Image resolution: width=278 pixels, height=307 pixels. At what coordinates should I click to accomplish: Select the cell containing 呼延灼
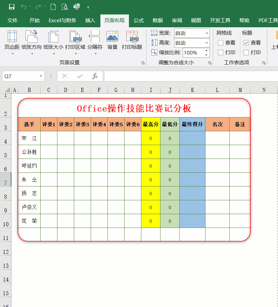point(29,166)
